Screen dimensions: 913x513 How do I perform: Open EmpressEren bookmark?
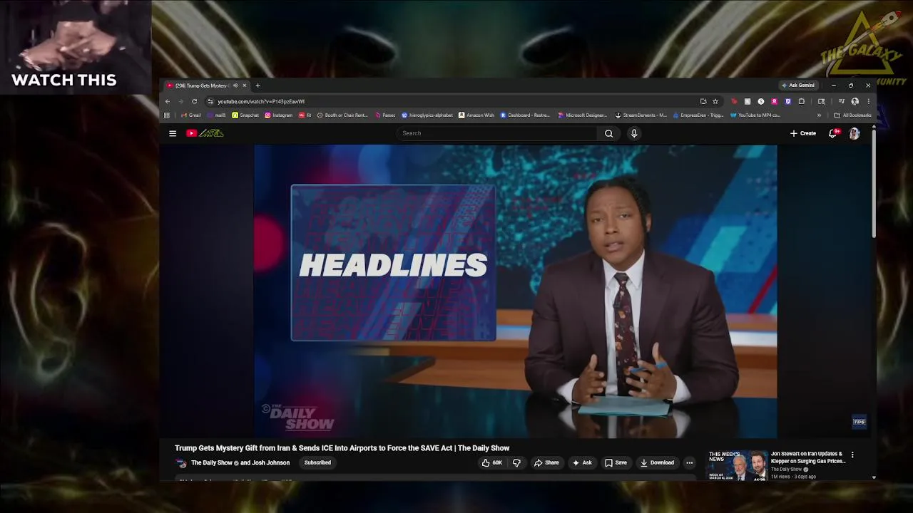tap(698, 115)
